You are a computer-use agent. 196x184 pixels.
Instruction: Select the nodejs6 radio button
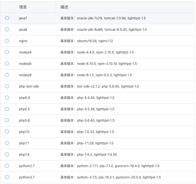[7, 63]
